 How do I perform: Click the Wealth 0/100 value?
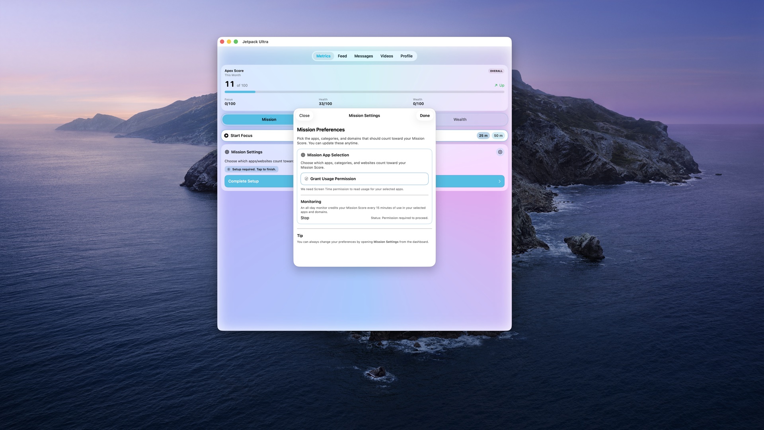click(418, 104)
